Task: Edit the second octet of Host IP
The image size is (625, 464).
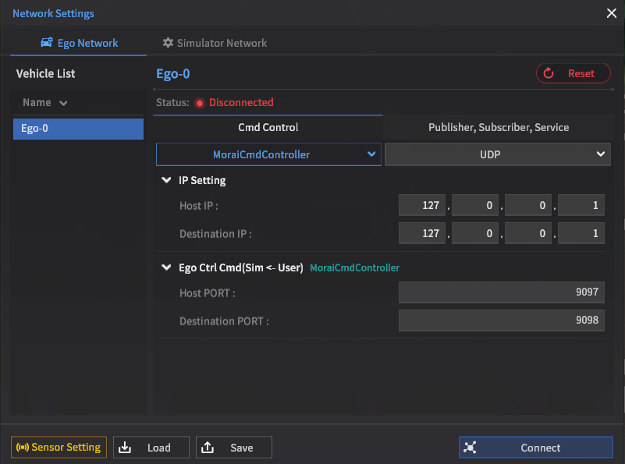Action: coord(474,205)
